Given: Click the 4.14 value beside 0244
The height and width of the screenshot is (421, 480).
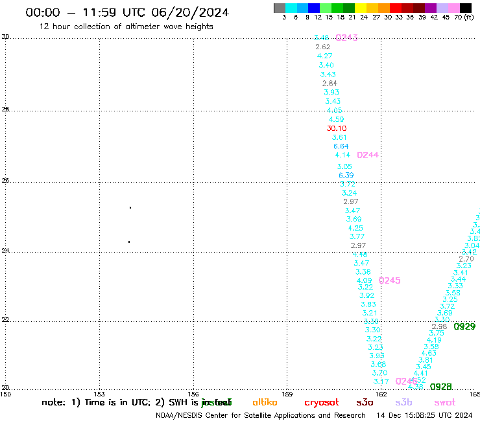Looking at the screenshot, I should [342, 155].
